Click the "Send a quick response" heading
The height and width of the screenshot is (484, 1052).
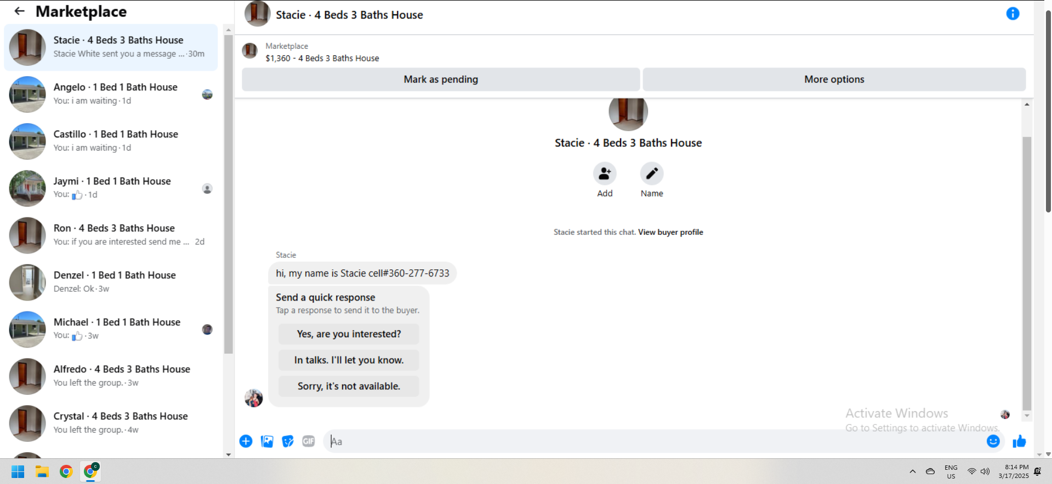[326, 297]
